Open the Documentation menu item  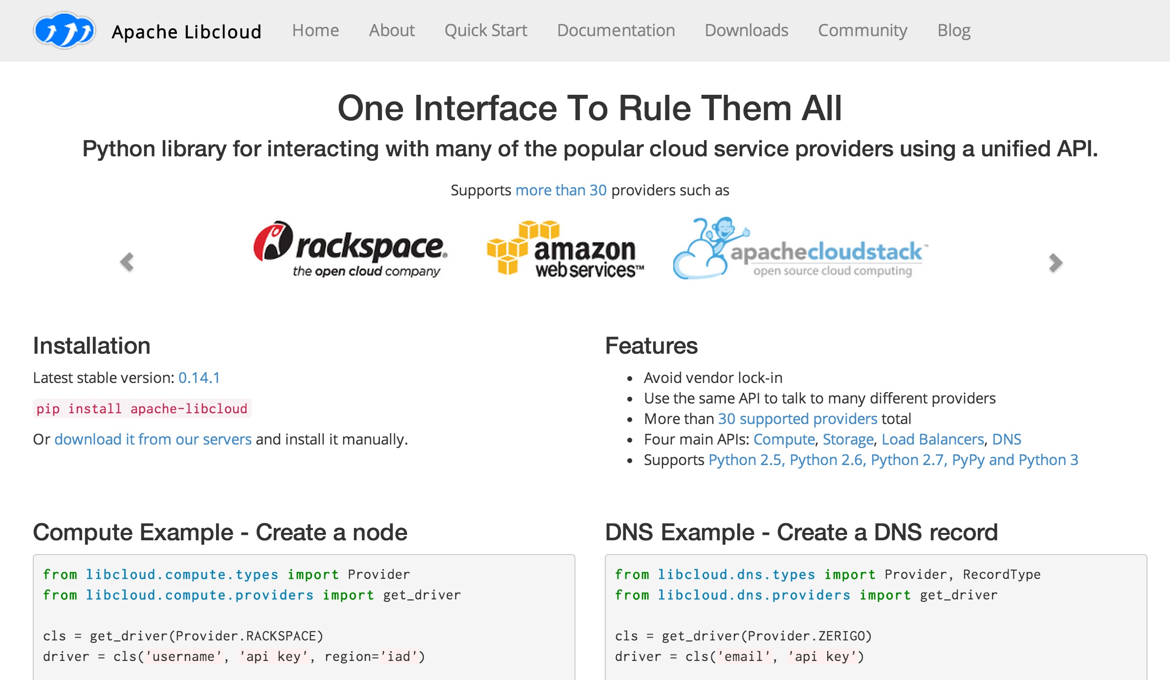pyautogui.click(x=616, y=30)
